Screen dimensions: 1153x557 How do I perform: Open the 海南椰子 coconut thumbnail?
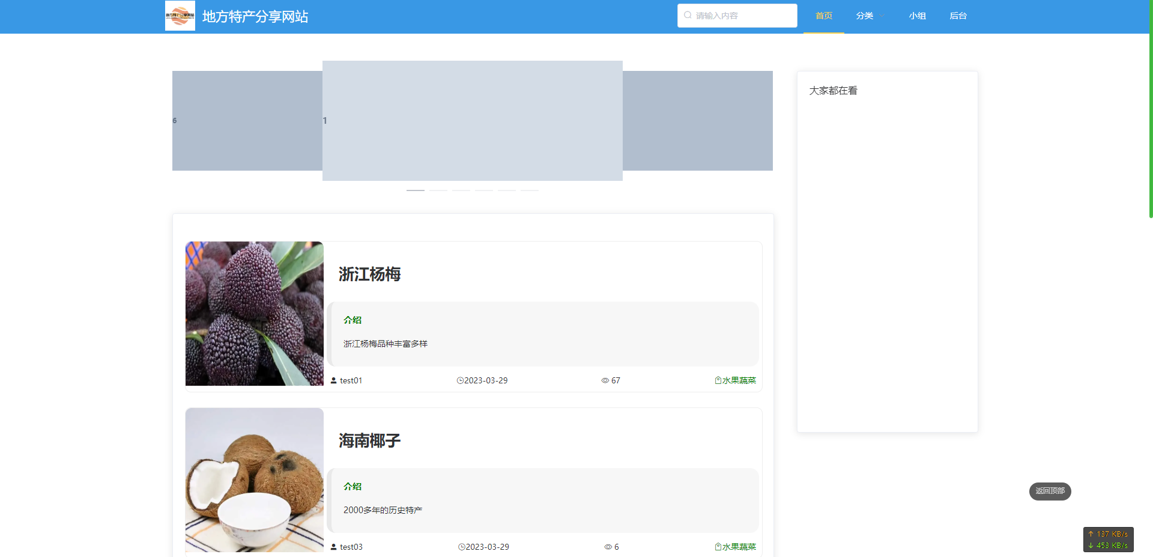tap(255, 480)
